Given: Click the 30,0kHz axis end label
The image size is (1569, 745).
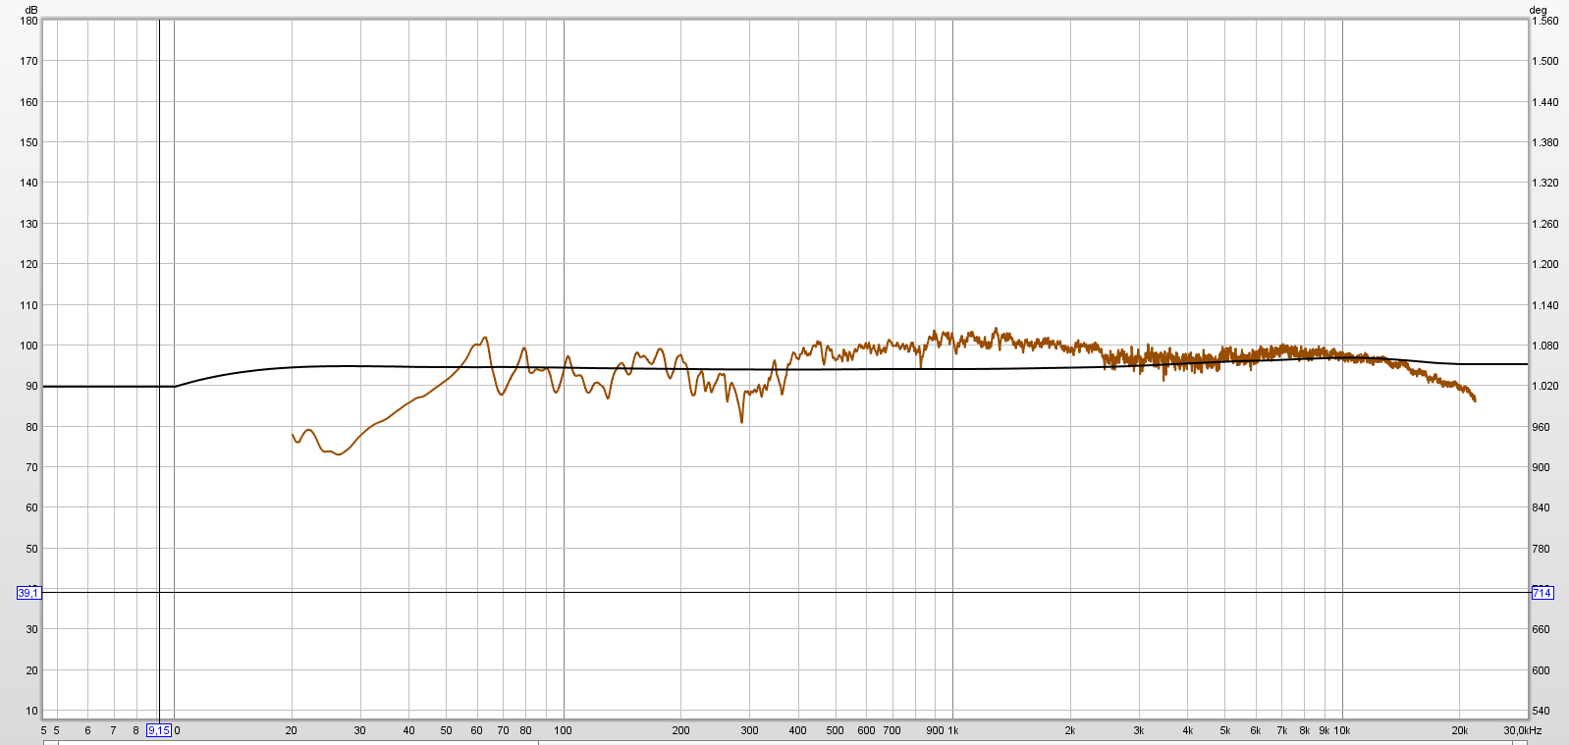Looking at the screenshot, I should pos(1523,730).
